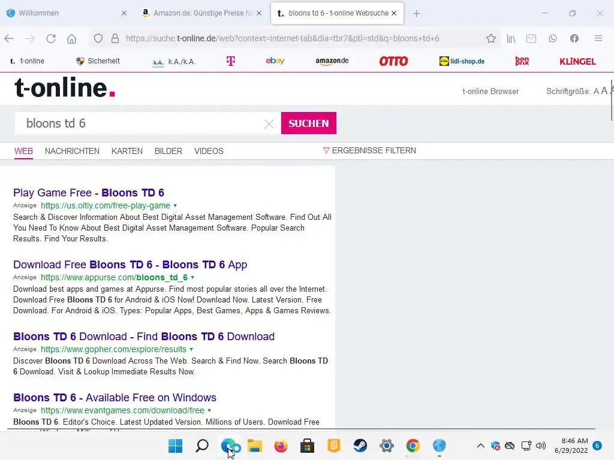Select the WEB search category
Screen dimensions: 614x460
(x=23, y=151)
